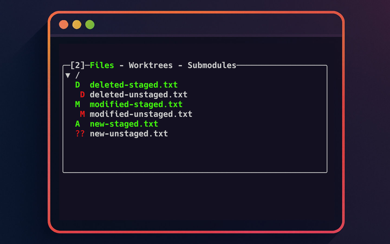Viewport: 390px width, 244px height.
Task: Stage the deleted-unstaged.txt file
Action: (139, 95)
